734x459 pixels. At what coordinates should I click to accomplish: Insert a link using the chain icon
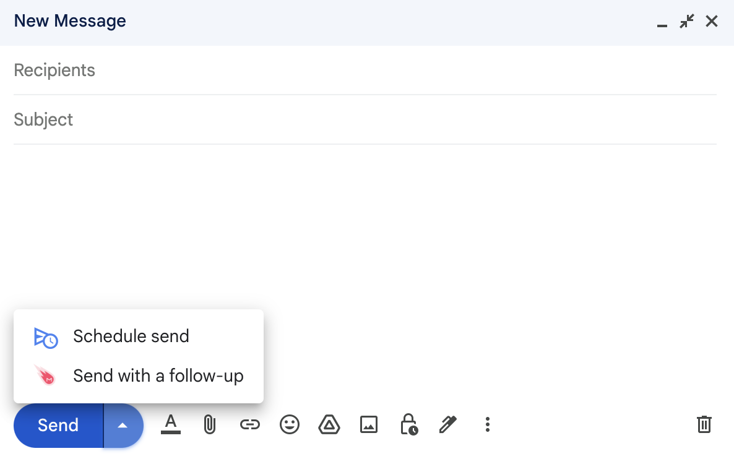[249, 424]
